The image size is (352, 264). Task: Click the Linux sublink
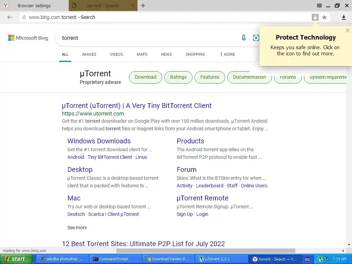coord(141,157)
